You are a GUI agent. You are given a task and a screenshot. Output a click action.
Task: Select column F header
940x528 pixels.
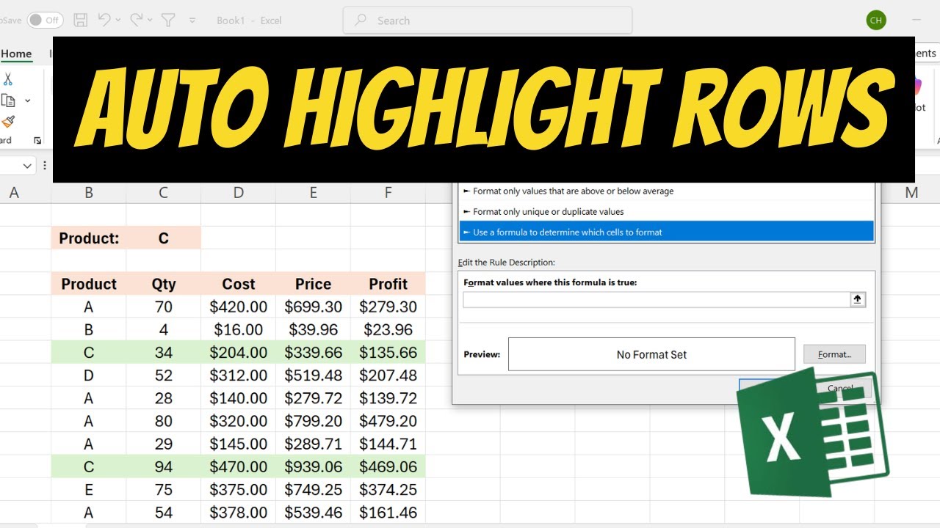[x=388, y=193]
